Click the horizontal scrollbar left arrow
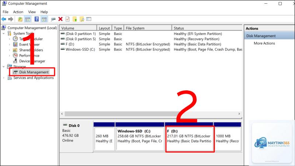Viewport: 295px width, 166px height. click(62, 114)
